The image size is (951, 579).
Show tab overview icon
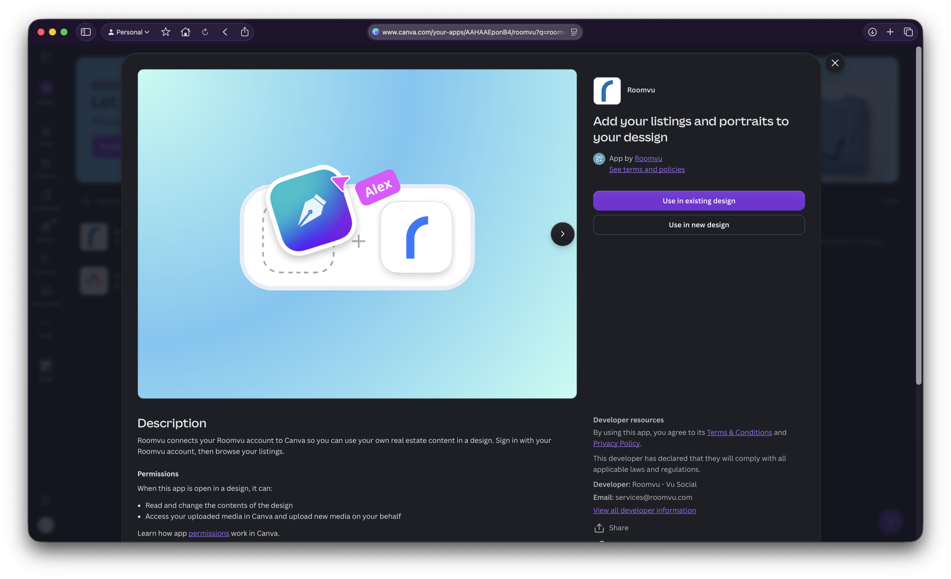point(908,32)
